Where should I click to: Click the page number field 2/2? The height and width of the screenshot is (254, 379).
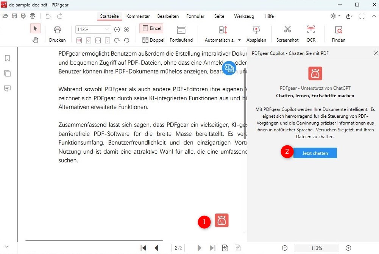pos(178,248)
